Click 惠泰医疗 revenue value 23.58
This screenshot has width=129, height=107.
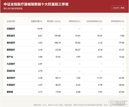click(x=58, y=50)
